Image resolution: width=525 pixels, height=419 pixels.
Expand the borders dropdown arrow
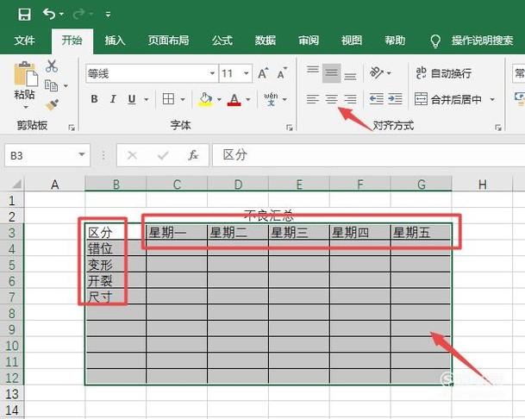tap(183, 99)
